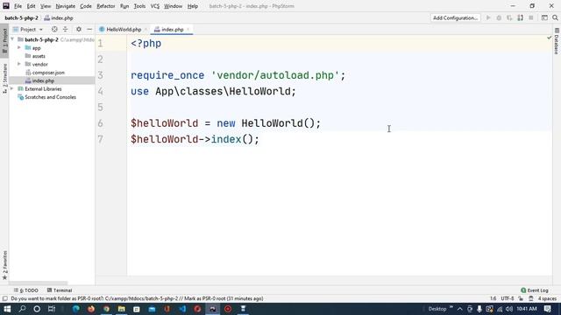Click the read-only lock icon in status bar
Viewport: 561px width, 315px height.
[521, 298]
